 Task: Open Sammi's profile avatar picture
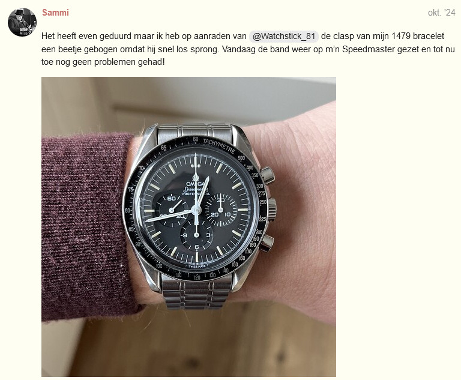click(22, 22)
